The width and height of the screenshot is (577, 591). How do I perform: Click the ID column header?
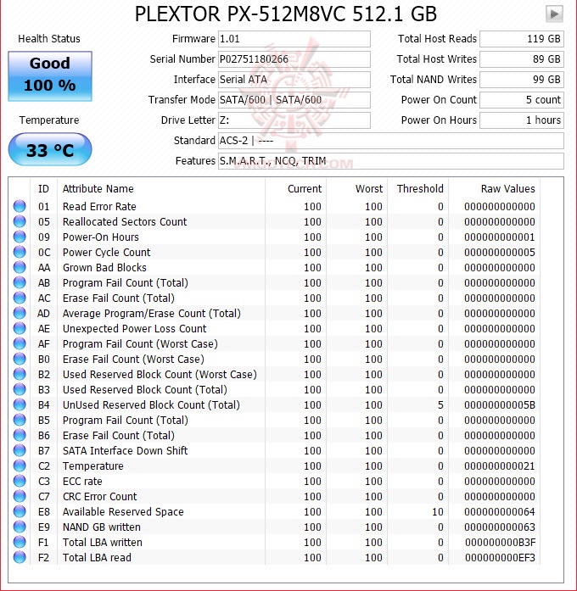44,188
